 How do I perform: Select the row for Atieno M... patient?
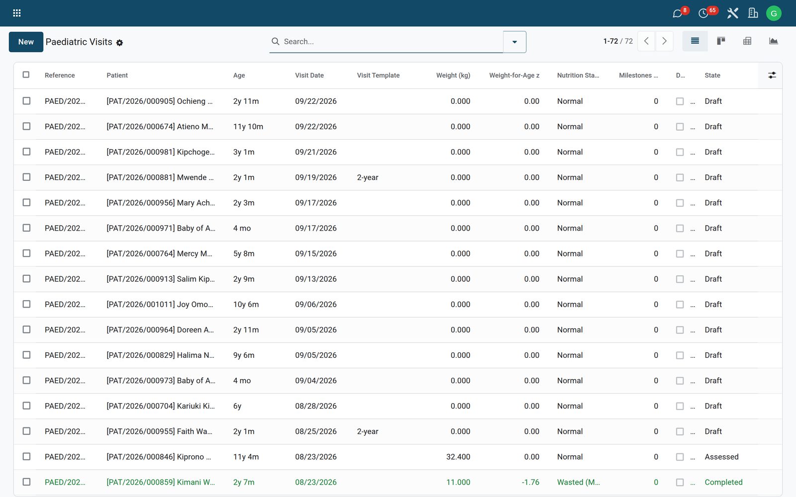pyautogui.click(x=26, y=126)
